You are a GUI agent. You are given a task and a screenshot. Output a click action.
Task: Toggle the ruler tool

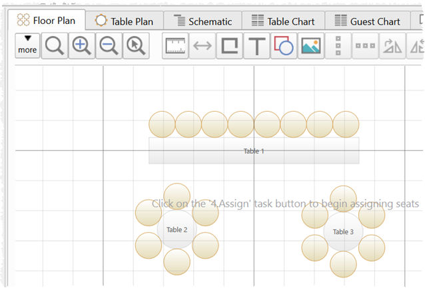(x=176, y=46)
